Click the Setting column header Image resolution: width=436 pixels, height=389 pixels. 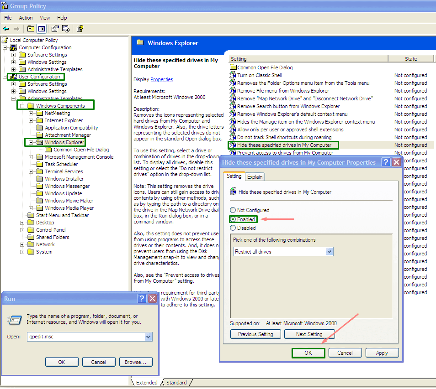coord(308,59)
